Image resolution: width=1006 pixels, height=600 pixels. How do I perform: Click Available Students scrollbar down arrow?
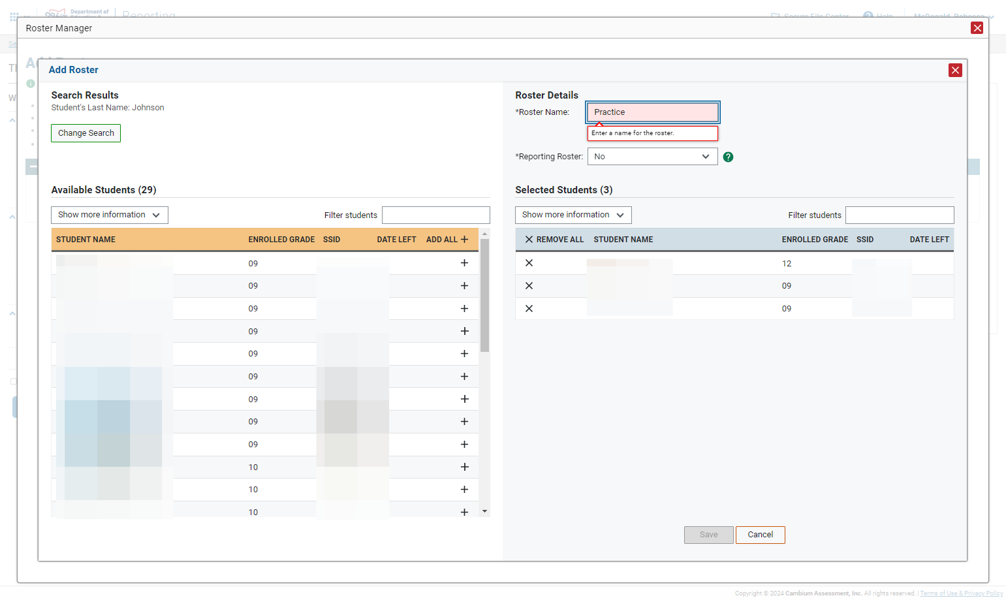(x=484, y=511)
